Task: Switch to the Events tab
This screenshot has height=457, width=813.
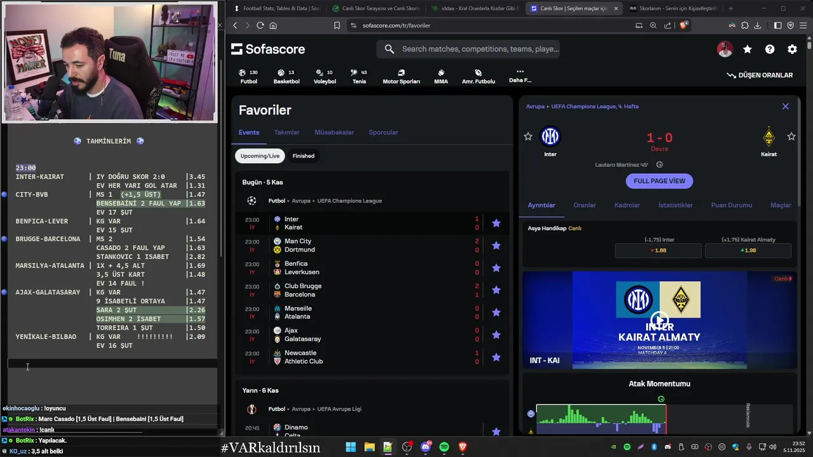Action: coord(249,133)
